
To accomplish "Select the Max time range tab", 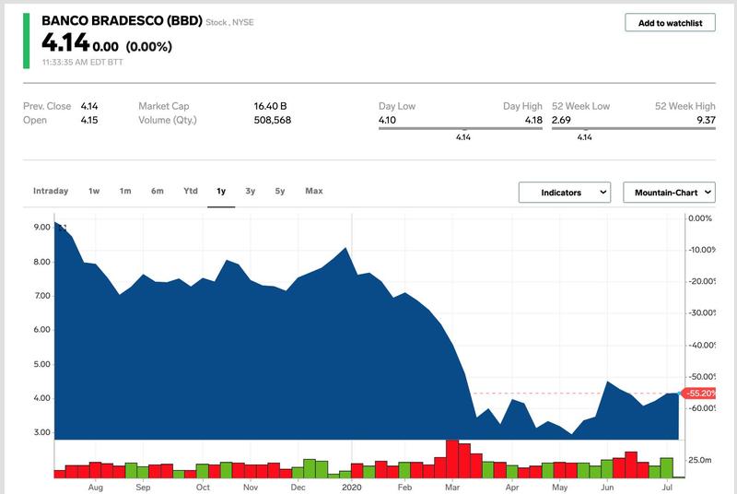I will (314, 191).
